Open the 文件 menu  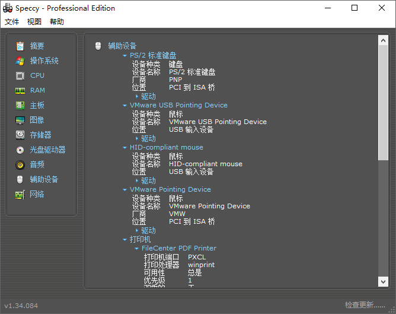pos(12,22)
